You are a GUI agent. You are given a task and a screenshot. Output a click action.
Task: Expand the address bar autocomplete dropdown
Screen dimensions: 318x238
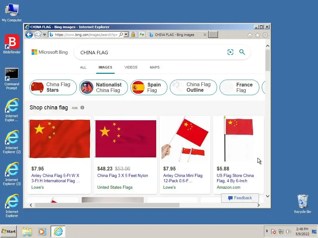click(x=126, y=35)
